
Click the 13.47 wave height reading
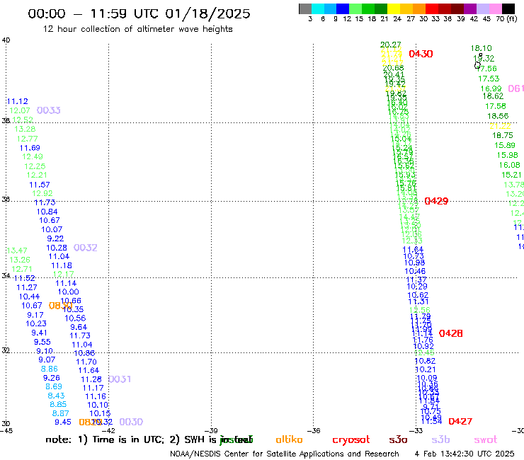pyautogui.click(x=17, y=251)
